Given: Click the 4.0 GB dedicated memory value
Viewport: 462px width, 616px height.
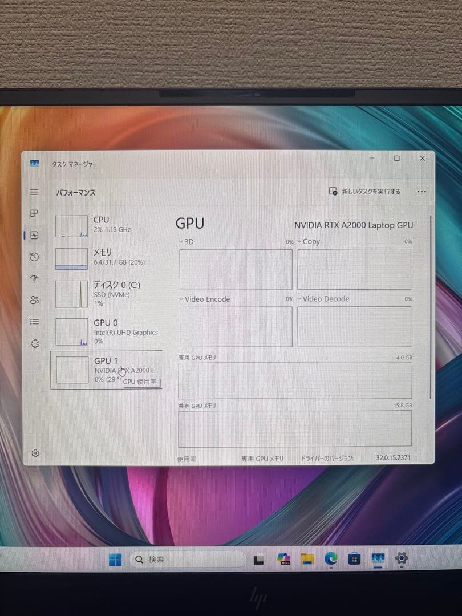Looking at the screenshot, I should (x=404, y=358).
